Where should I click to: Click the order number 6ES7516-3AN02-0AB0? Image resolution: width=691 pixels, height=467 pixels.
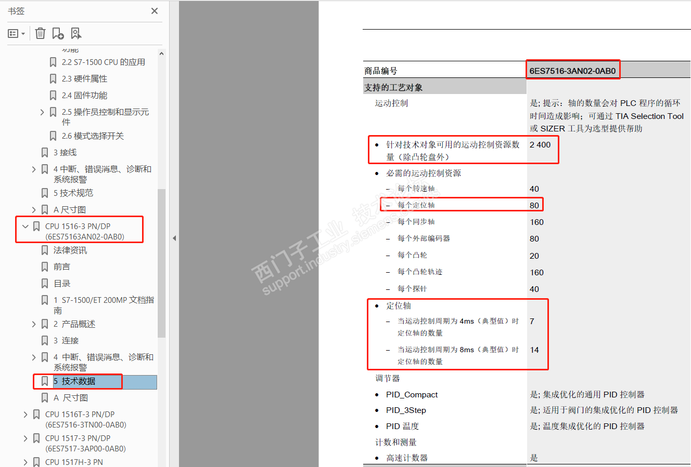click(x=572, y=71)
